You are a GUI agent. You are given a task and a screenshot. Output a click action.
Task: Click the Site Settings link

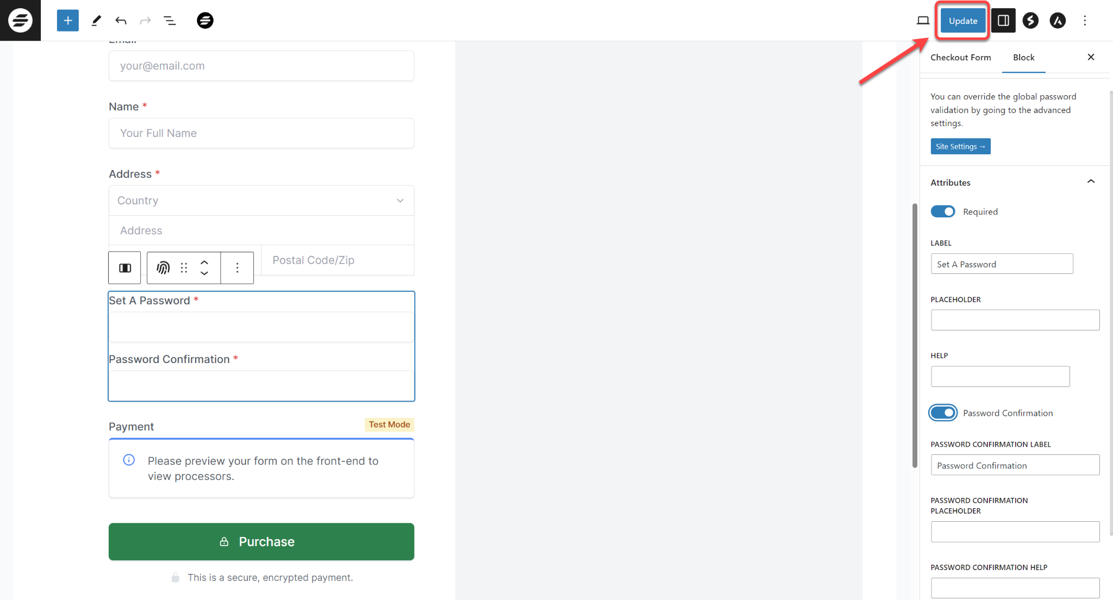[x=959, y=146]
